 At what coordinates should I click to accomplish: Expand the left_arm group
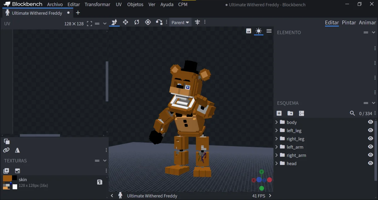tap(277, 147)
